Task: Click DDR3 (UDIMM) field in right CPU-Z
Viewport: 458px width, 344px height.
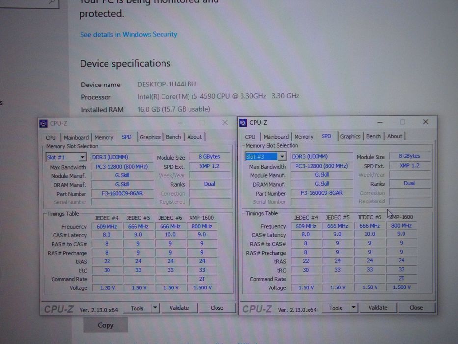Action: point(322,156)
